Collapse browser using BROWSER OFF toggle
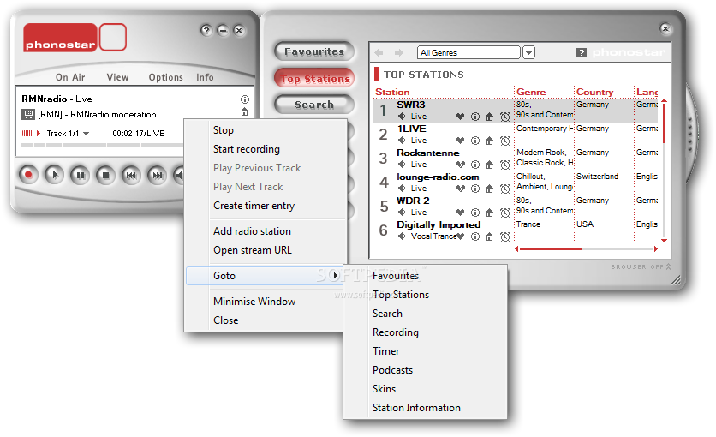 pos(641,266)
